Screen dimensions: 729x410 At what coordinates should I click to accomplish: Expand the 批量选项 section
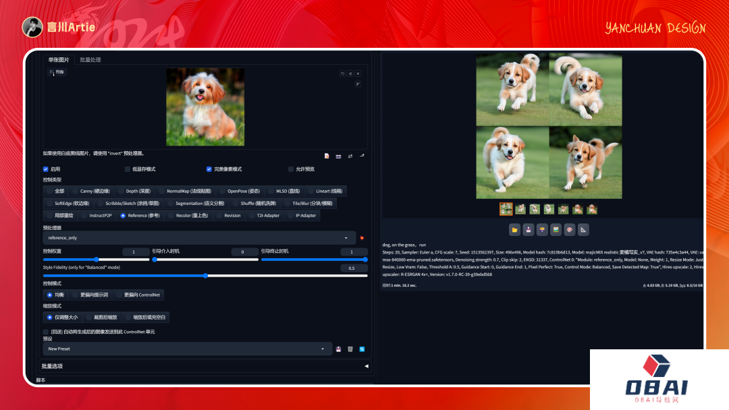click(x=205, y=366)
